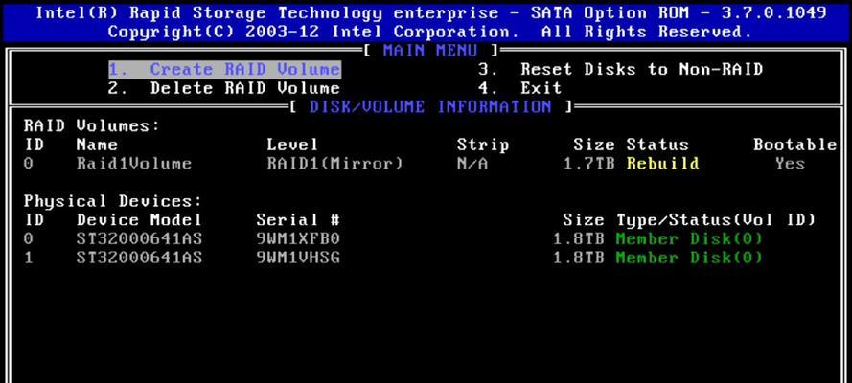
Task: Click the Intel Rapid Storage Technology title line
Action: click(x=430, y=13)
